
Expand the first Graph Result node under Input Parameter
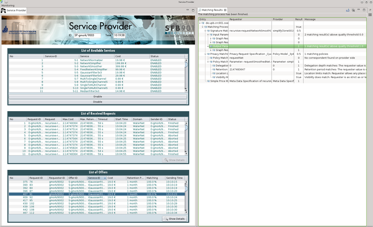point(211,39)
